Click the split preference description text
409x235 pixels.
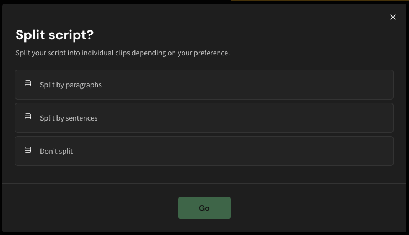[x=122, y=54]
